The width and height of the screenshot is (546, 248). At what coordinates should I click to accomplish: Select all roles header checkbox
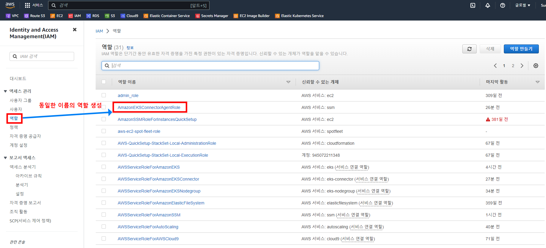pos(104,82)
